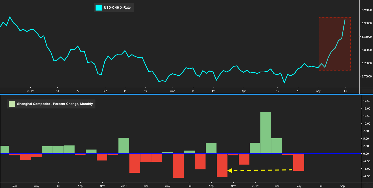Click the 6.95000 price axis value
This screenshot has height=188, width=373.
coord(366,10)
